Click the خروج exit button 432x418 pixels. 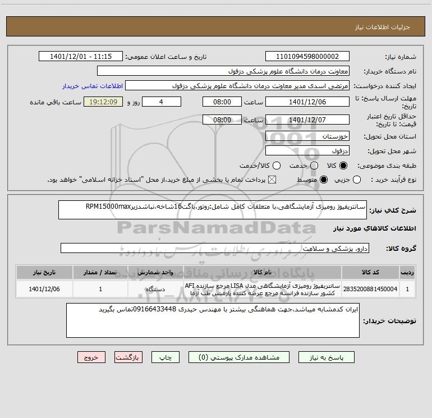[x=91, y=357]
